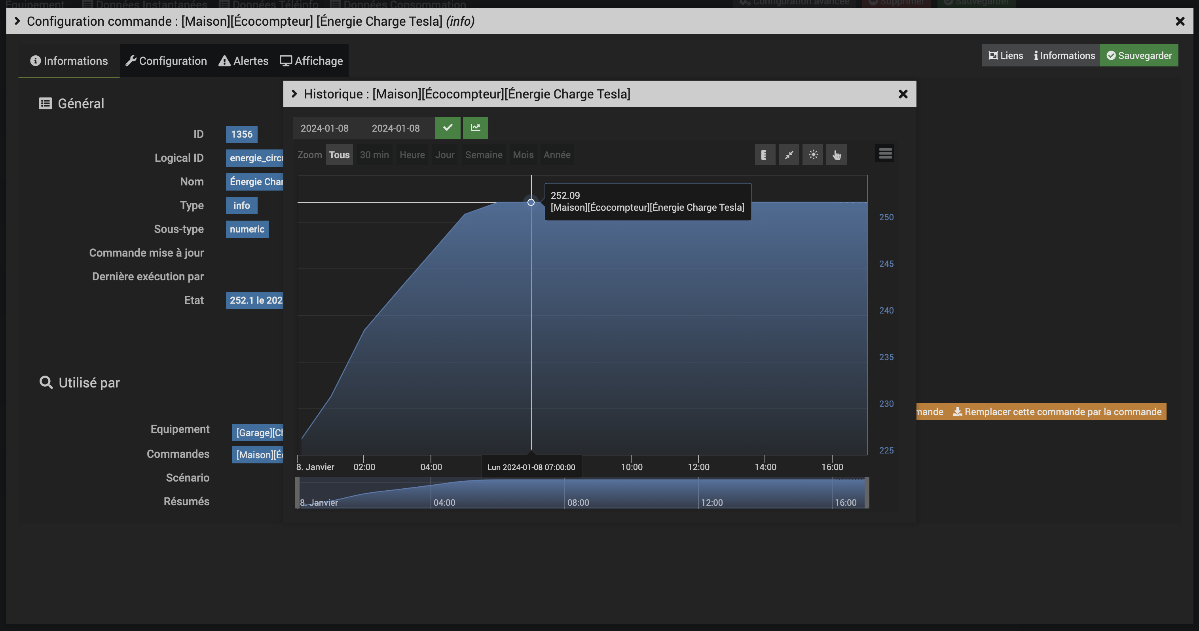This screenshot has height=631, width=1199.
Task: Click the 10:00 x-axis label
Action: (632, 467)
